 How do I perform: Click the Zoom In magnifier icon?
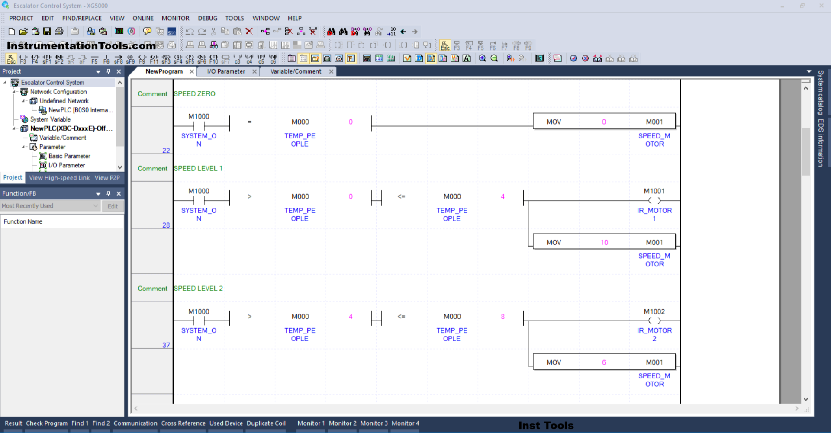click(482, 59)
